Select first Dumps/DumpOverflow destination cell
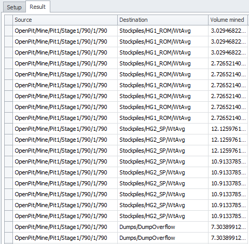Screen dimensions: 249x244 (x=163, y=227)
